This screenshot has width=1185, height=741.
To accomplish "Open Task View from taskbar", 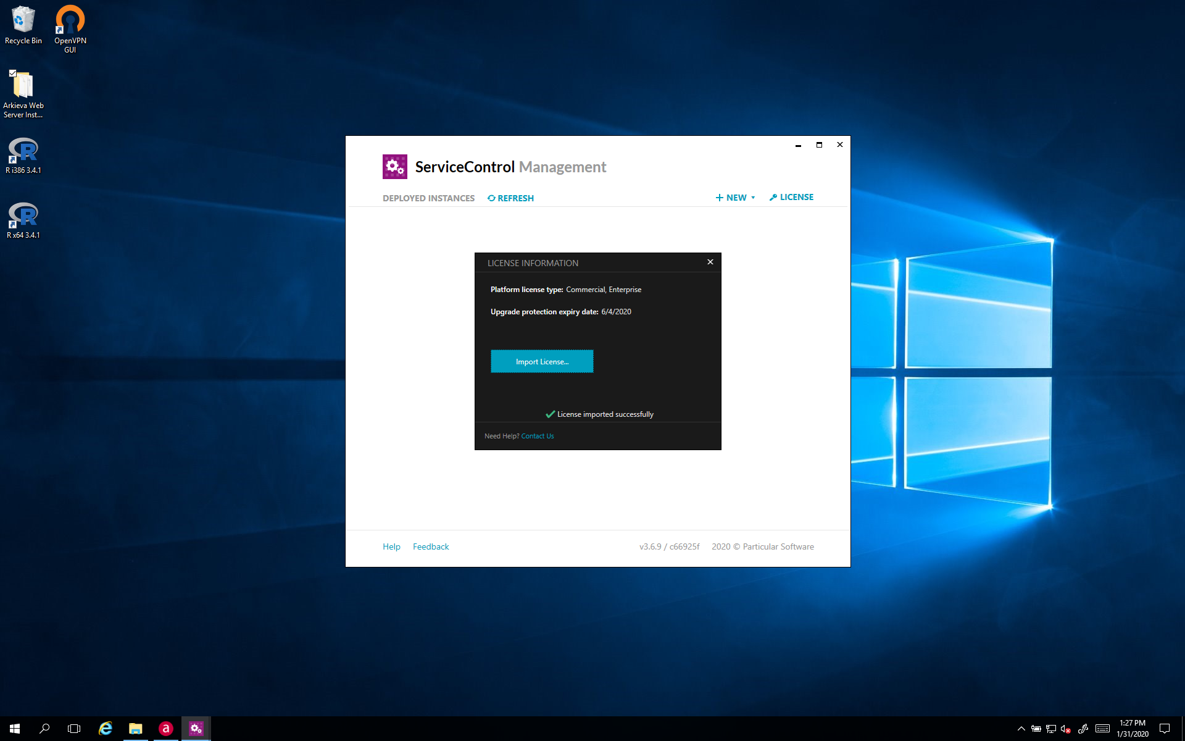I will point(74,729).
